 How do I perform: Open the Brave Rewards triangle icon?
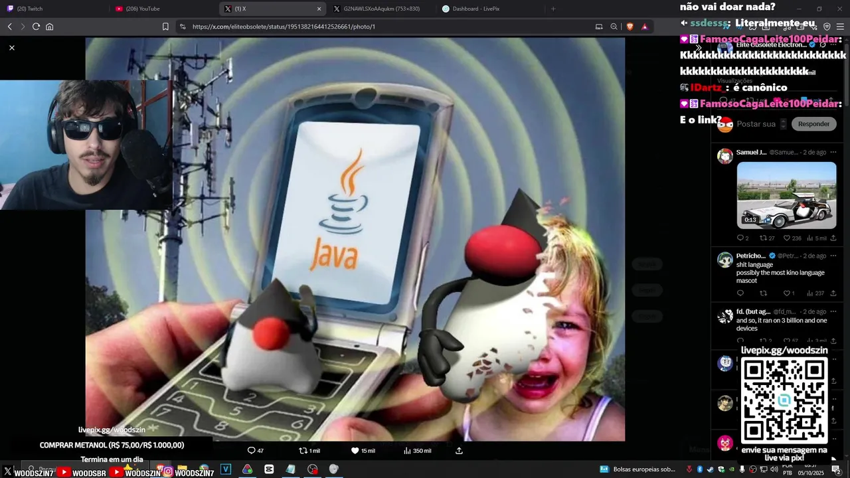pyautogui.click(x=644, y=27)
